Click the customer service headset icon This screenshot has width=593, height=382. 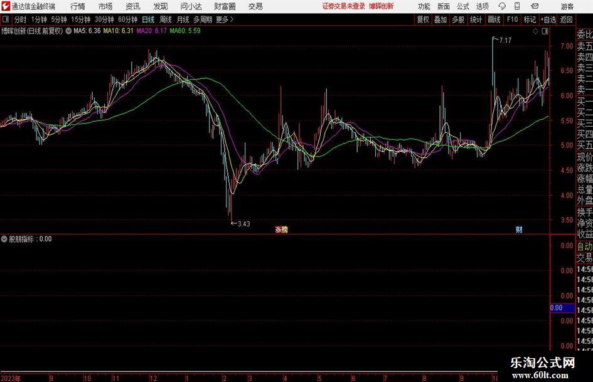[502, 6]
